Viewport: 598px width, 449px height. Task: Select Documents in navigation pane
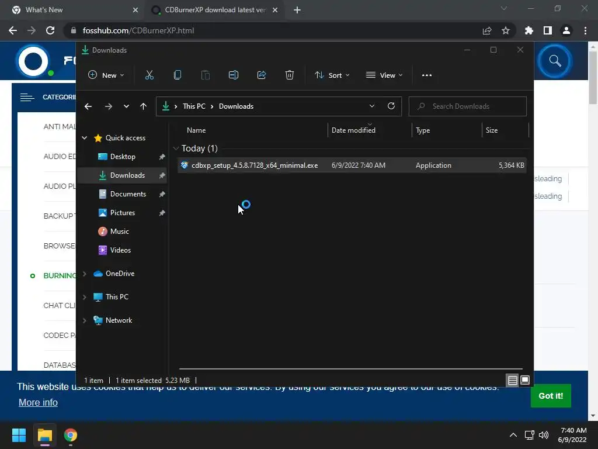click(122, 194)
